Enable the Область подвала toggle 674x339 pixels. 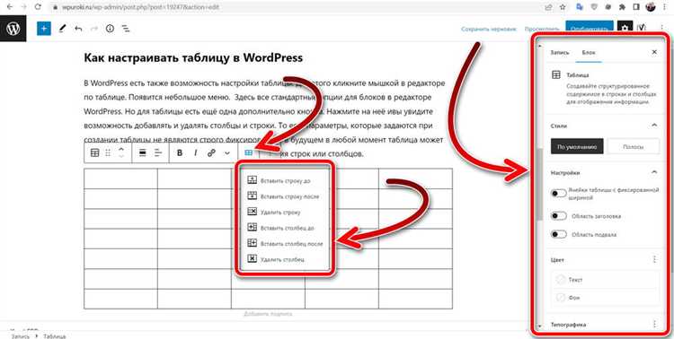click(559, 234)
